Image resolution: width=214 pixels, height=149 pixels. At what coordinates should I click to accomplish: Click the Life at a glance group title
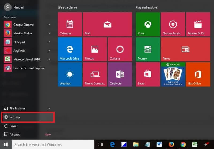(67, 7)
